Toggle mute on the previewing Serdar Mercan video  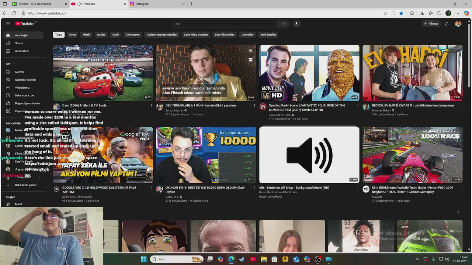pyautogui.click(x=250, y=50)
